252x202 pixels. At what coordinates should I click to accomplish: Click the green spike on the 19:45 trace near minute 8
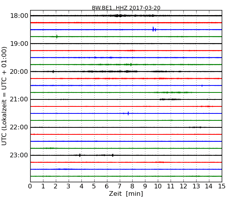coord(131,64)
